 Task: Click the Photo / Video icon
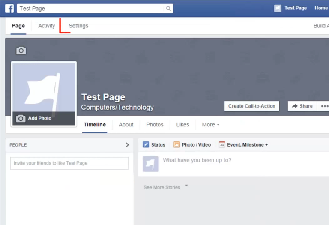176,145
